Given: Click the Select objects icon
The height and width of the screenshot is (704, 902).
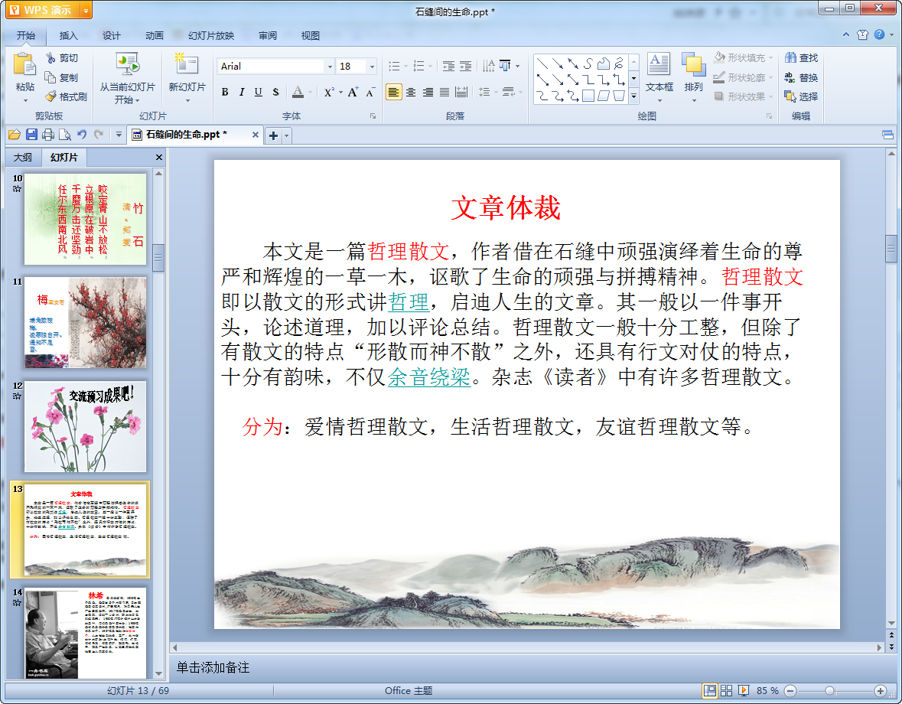Looking at the screenshot, I should tap(790, 96).
